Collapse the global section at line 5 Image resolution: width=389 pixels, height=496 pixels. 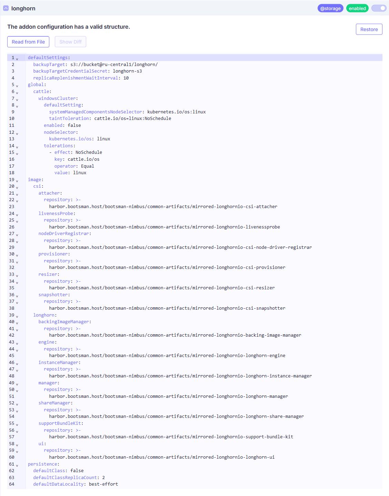pos(17,86)
